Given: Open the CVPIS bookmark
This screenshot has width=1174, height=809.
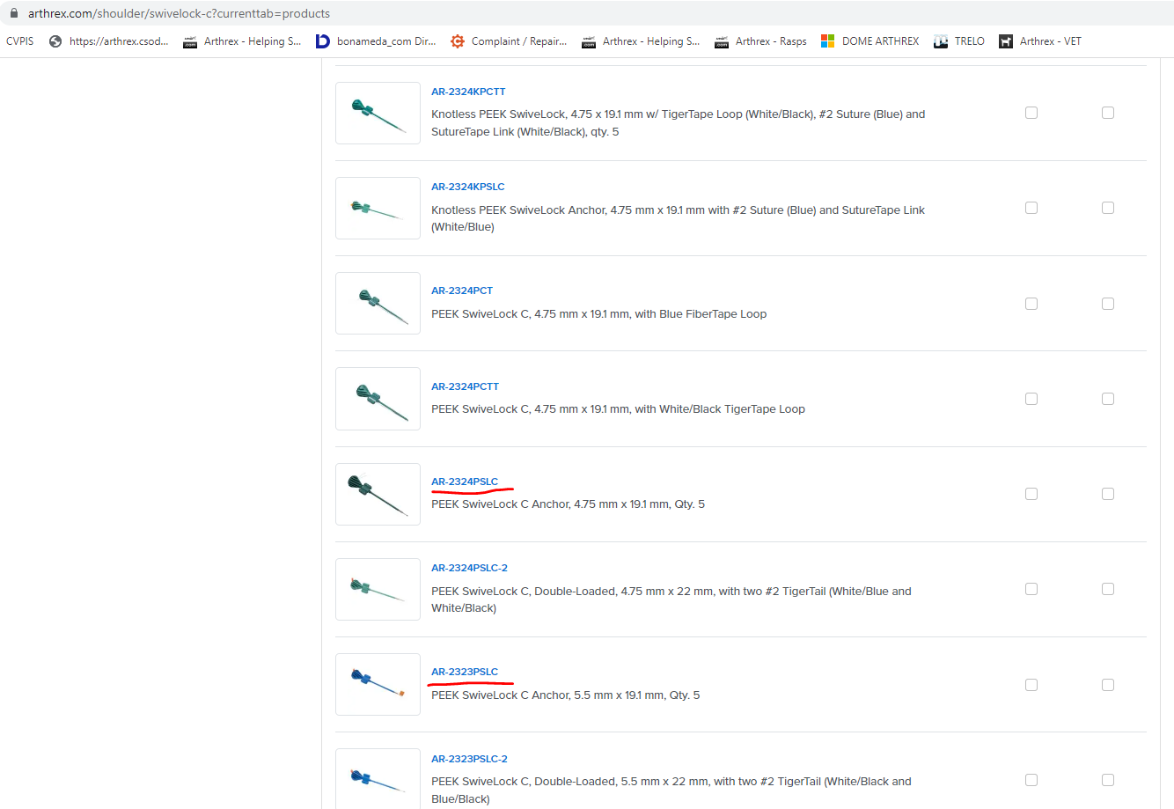Looking at the screenshot, I should (x=19, y=41).
